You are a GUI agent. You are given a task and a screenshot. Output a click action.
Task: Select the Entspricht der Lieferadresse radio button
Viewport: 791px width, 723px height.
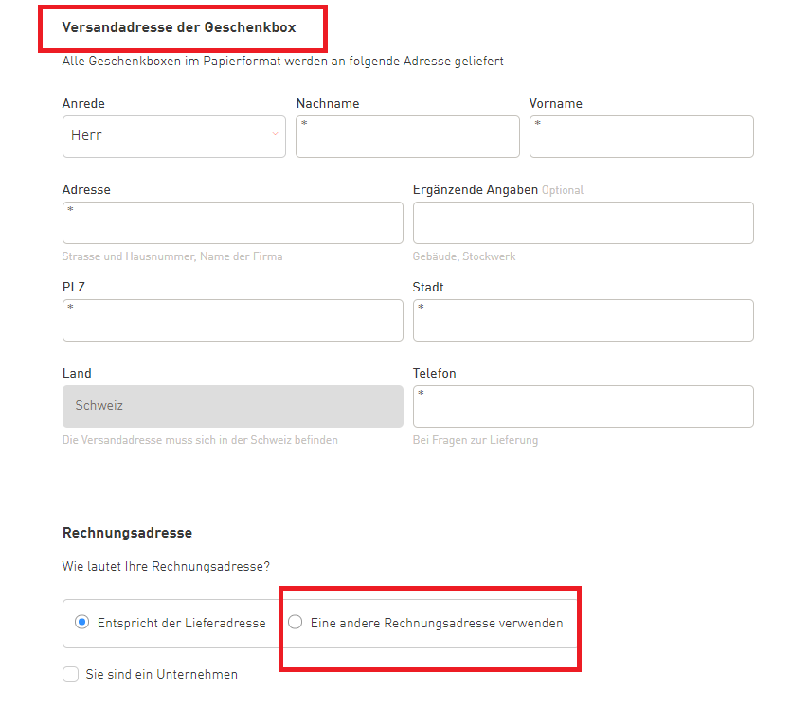coord(82,623)
